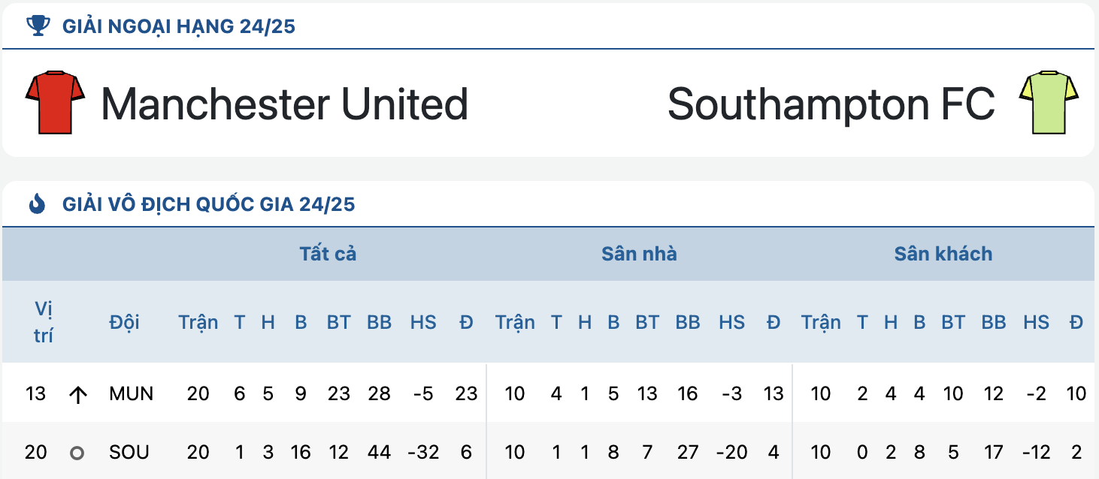Click the up arrow next to MUN
The image size is (1099, 479).
(x=77, y=394)
